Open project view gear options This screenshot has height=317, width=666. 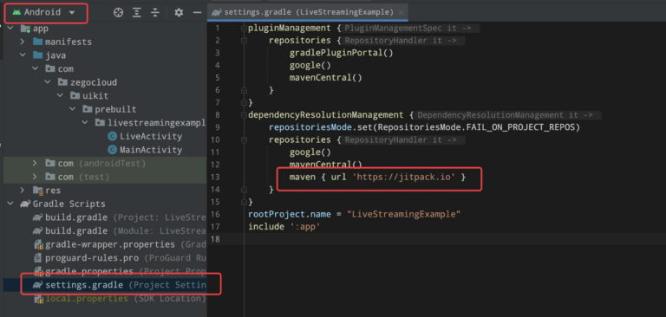coord(179,13)
